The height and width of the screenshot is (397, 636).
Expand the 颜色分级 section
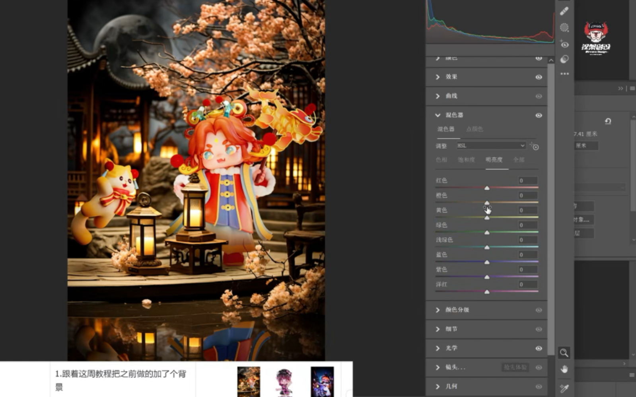coord(438,310)
